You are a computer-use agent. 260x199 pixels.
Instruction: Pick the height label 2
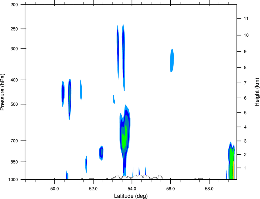pos(245,155)
